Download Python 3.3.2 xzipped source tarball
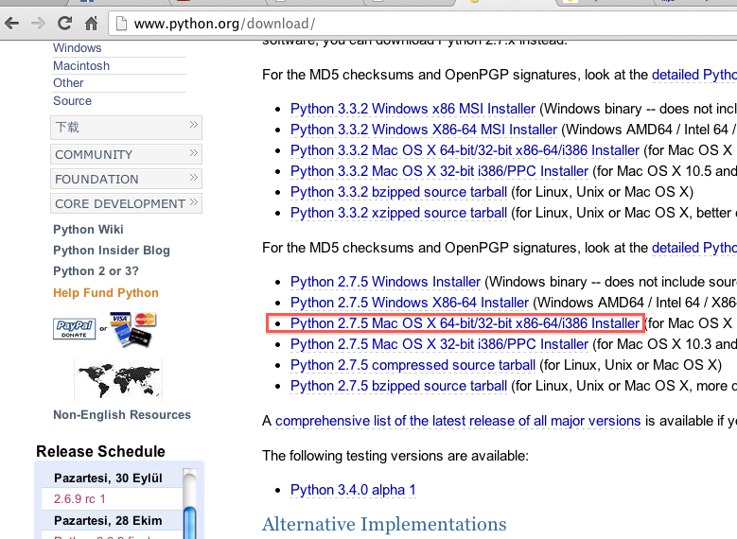This screenshot has height=539, width=737. [x=398, y=213]
